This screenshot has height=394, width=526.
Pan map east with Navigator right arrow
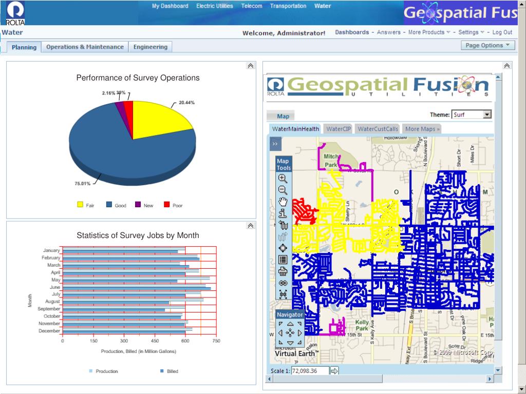[300, 333]
